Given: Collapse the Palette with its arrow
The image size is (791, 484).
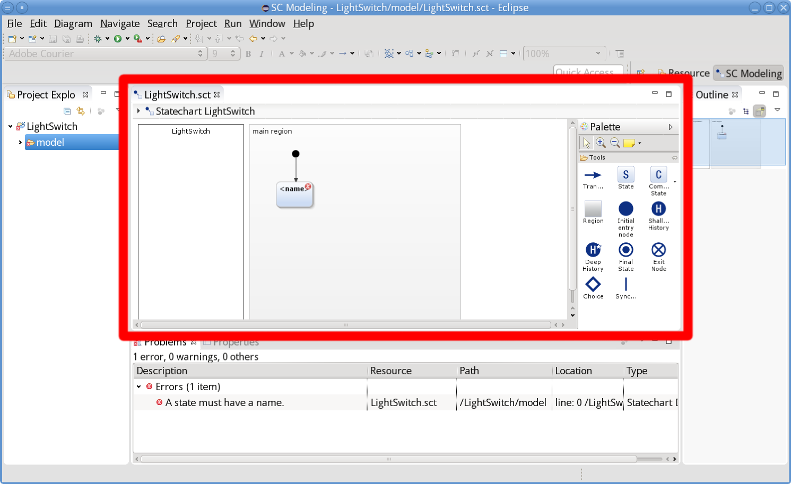Looking at the screenshot, I should pyautogui.click(x=671, y=127).
